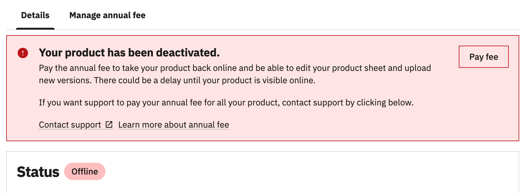Open annual fee information via Learn more link
Viewport: 526px width, 193px height.
[x=173, y=125]
